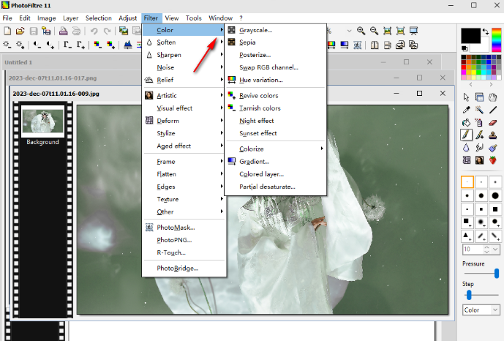
Task: Select the Eraser tool
Action: pos(493,122)
